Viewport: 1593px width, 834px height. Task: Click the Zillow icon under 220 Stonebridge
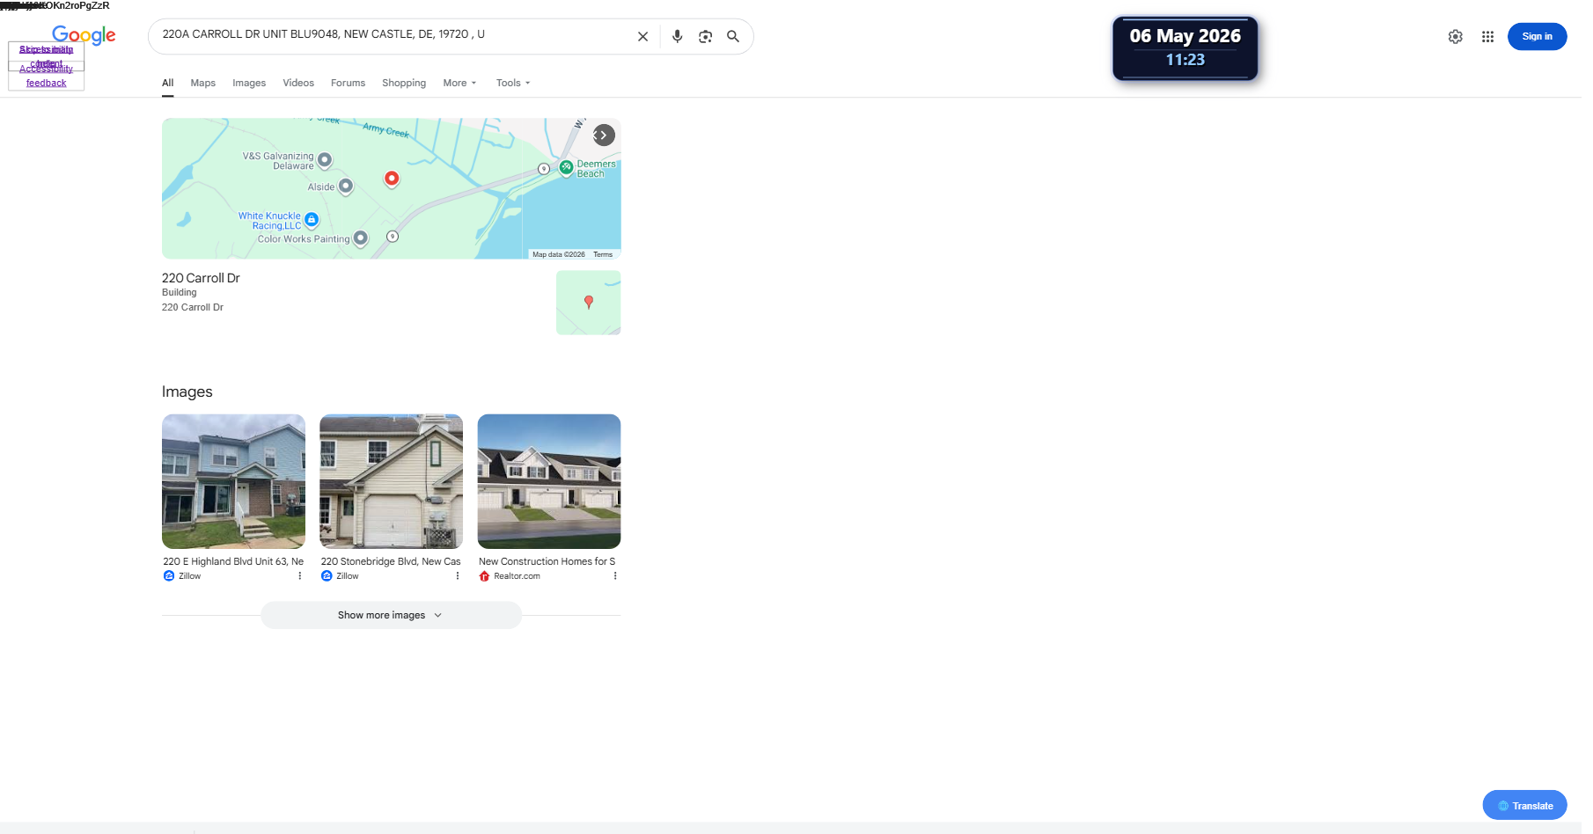point(327,576)
